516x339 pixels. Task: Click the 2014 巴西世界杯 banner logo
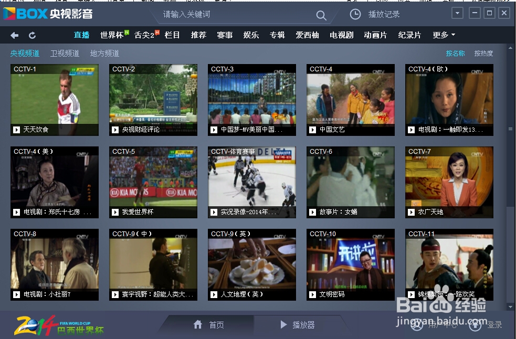[59, 326]
